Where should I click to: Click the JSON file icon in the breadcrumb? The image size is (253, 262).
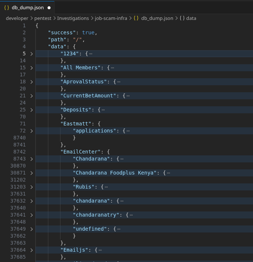[x=136, y=18]
